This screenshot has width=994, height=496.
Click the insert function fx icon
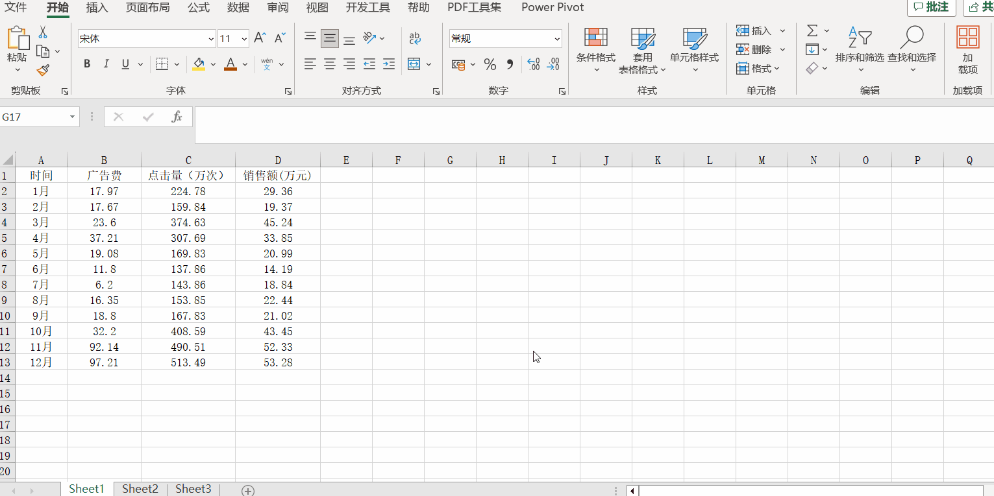click(x=177, y=117)
